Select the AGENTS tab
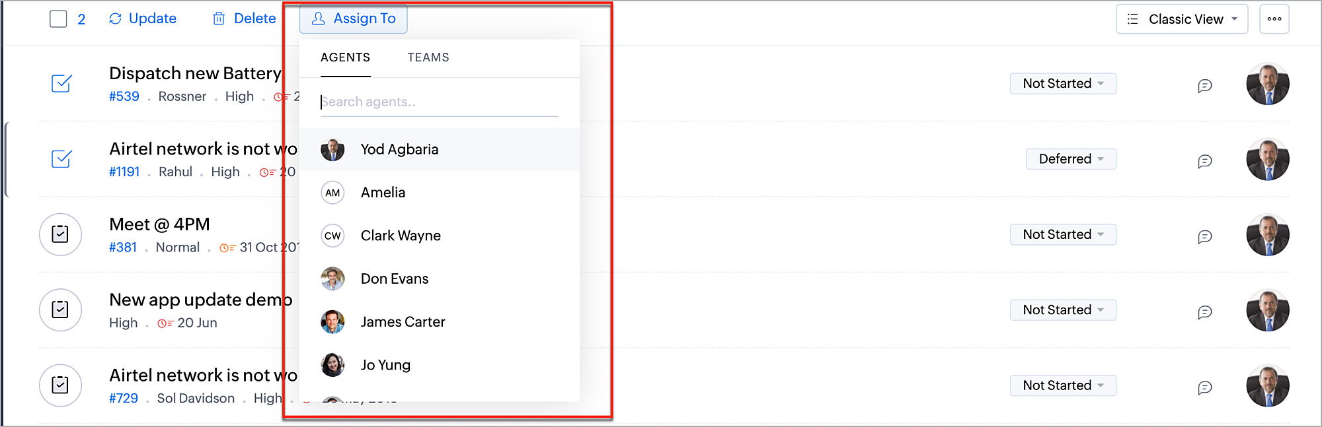This screenshot has height=427, width=1322. click(345, 57)
